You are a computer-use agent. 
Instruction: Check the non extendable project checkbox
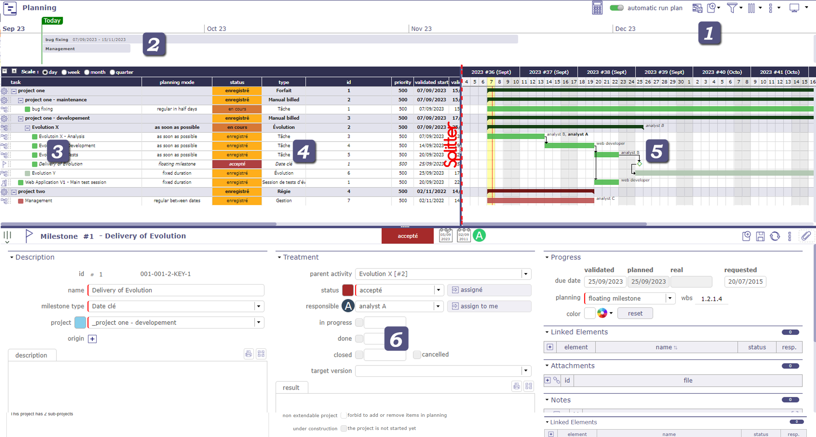[343, 415]
